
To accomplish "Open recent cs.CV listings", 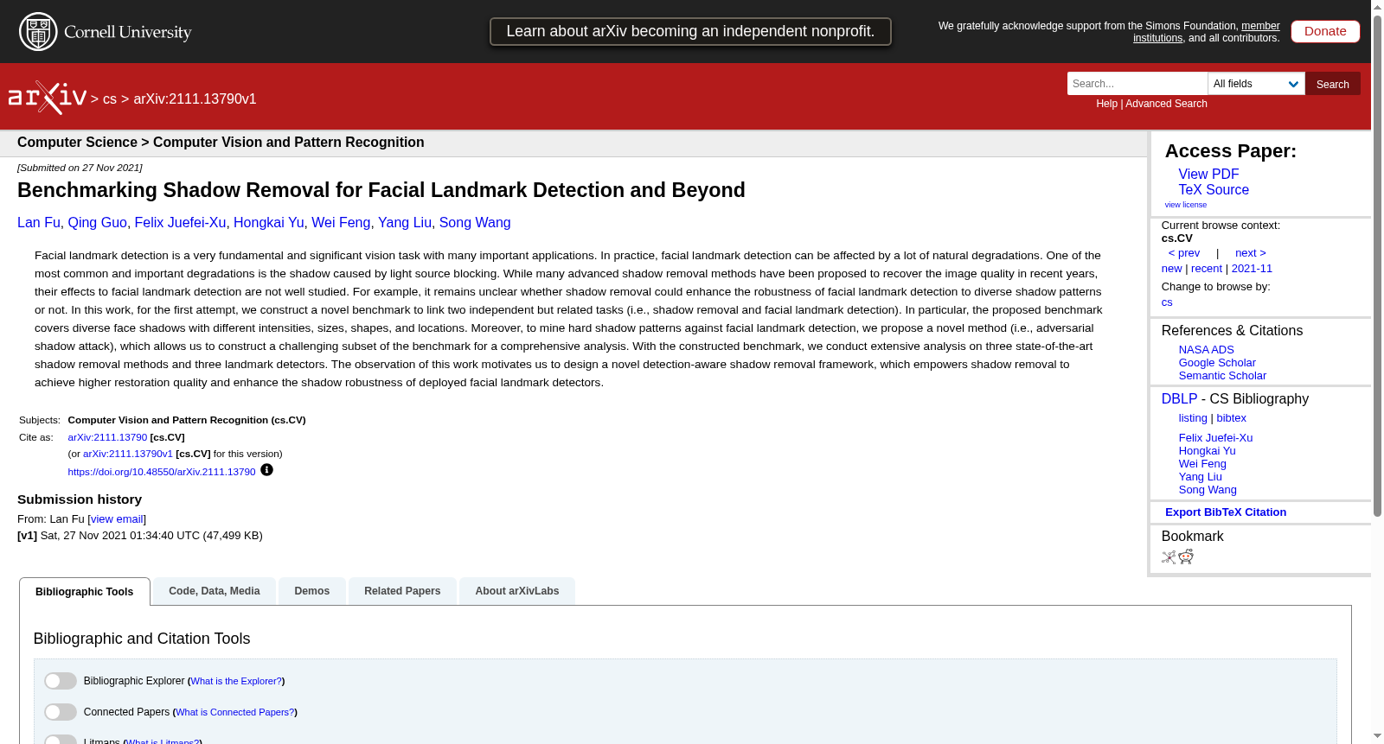I will click(x=1207, y=269).
